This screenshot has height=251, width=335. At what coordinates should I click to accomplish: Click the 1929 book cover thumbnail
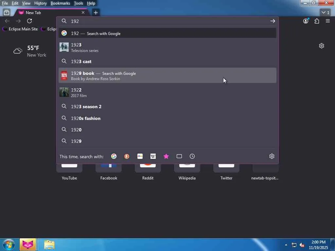64,75
